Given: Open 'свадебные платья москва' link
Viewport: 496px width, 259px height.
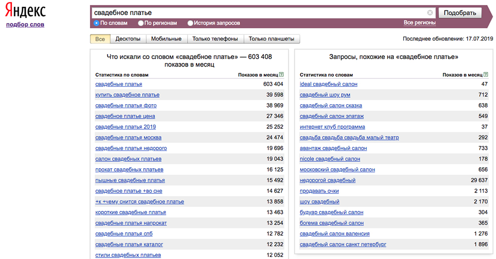Looking at the screenshot, I should click(128, 138).
